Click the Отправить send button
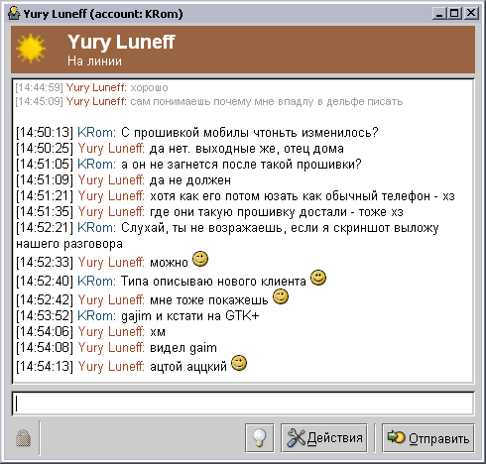This screenshot has width=486, height=464. click(x=428, y=438)
